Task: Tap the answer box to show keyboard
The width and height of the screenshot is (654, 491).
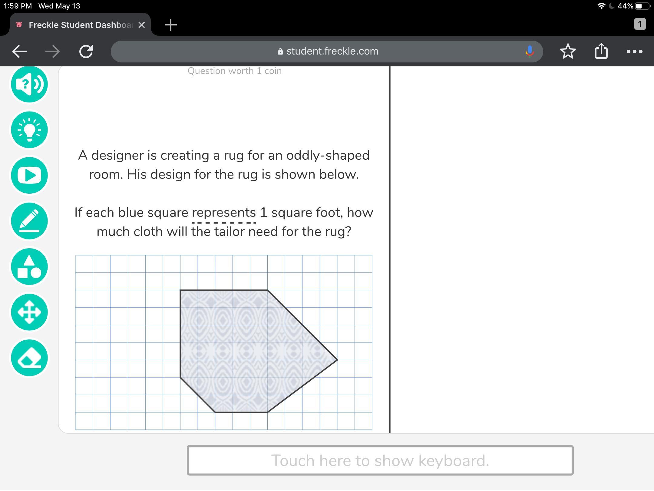Action: (x=380, y=460)
